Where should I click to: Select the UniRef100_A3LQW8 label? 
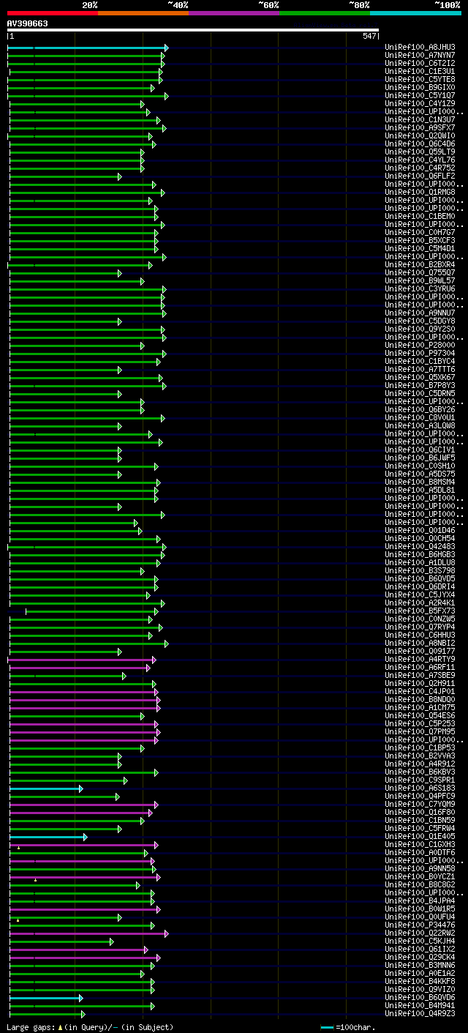(420, 425)
